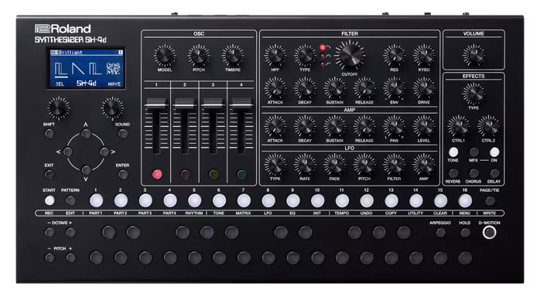Tap step button 9 (EQ)

(x=293, y=200)
